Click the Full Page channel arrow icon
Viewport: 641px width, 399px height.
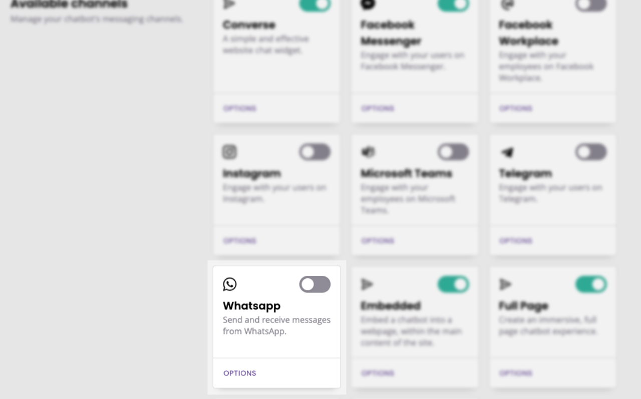pyautogui.click(x=505, y=284)
